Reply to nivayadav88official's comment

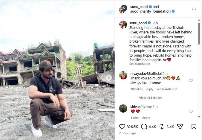[149, 89]
